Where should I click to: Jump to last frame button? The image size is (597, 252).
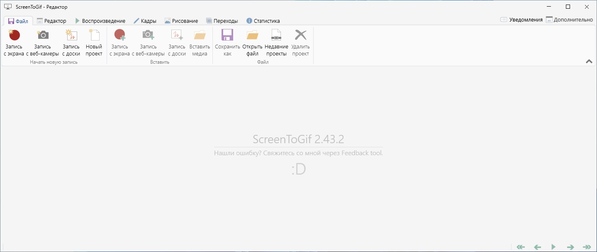click(x=587, y=247)
